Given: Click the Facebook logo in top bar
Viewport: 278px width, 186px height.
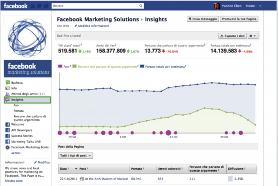Looking at the screenshot, I should 15,6.
